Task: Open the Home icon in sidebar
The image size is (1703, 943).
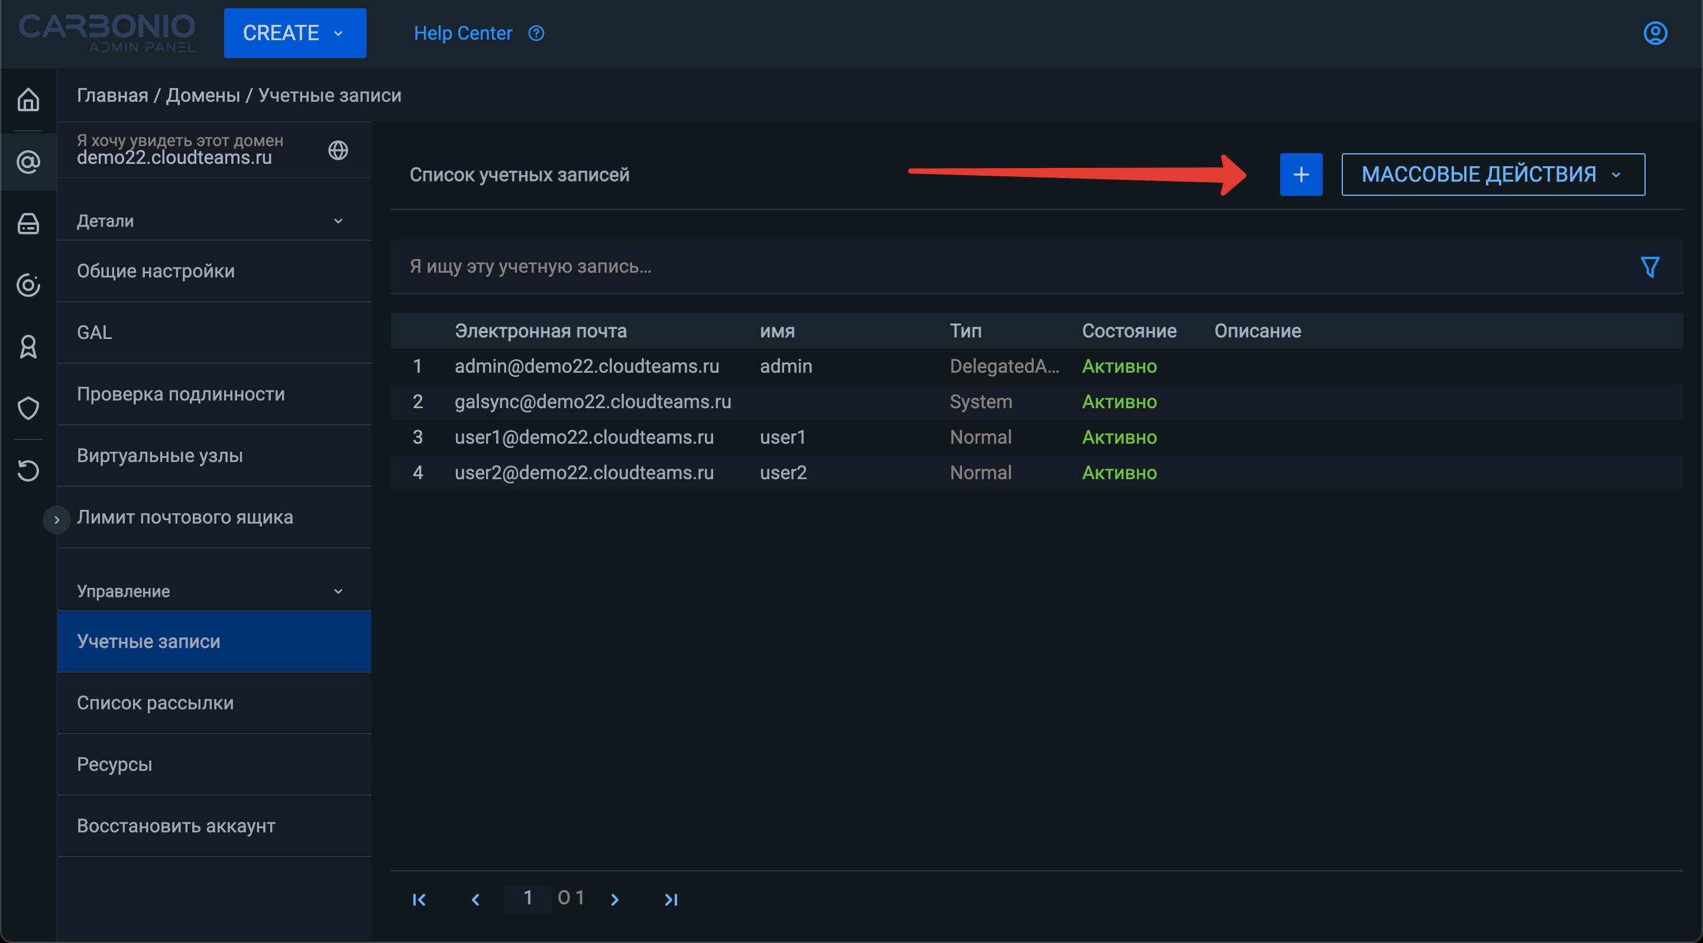Action: pos(28,100)
